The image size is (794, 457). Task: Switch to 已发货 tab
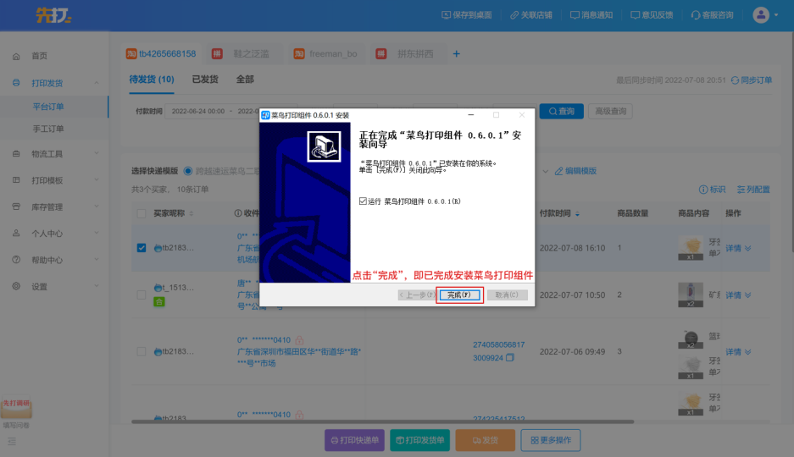click(204, 80)
